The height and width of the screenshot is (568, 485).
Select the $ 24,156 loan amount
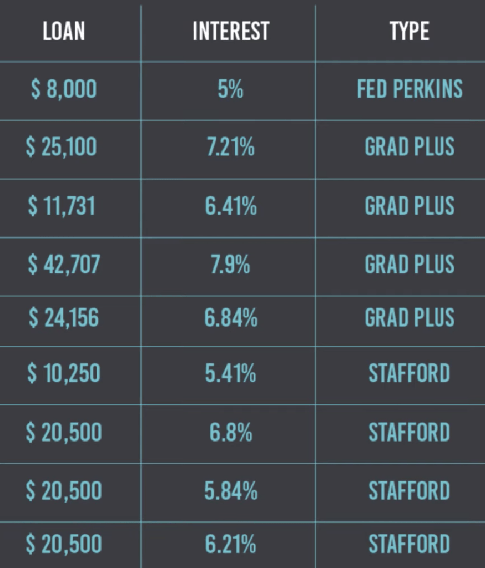(64, 318)
